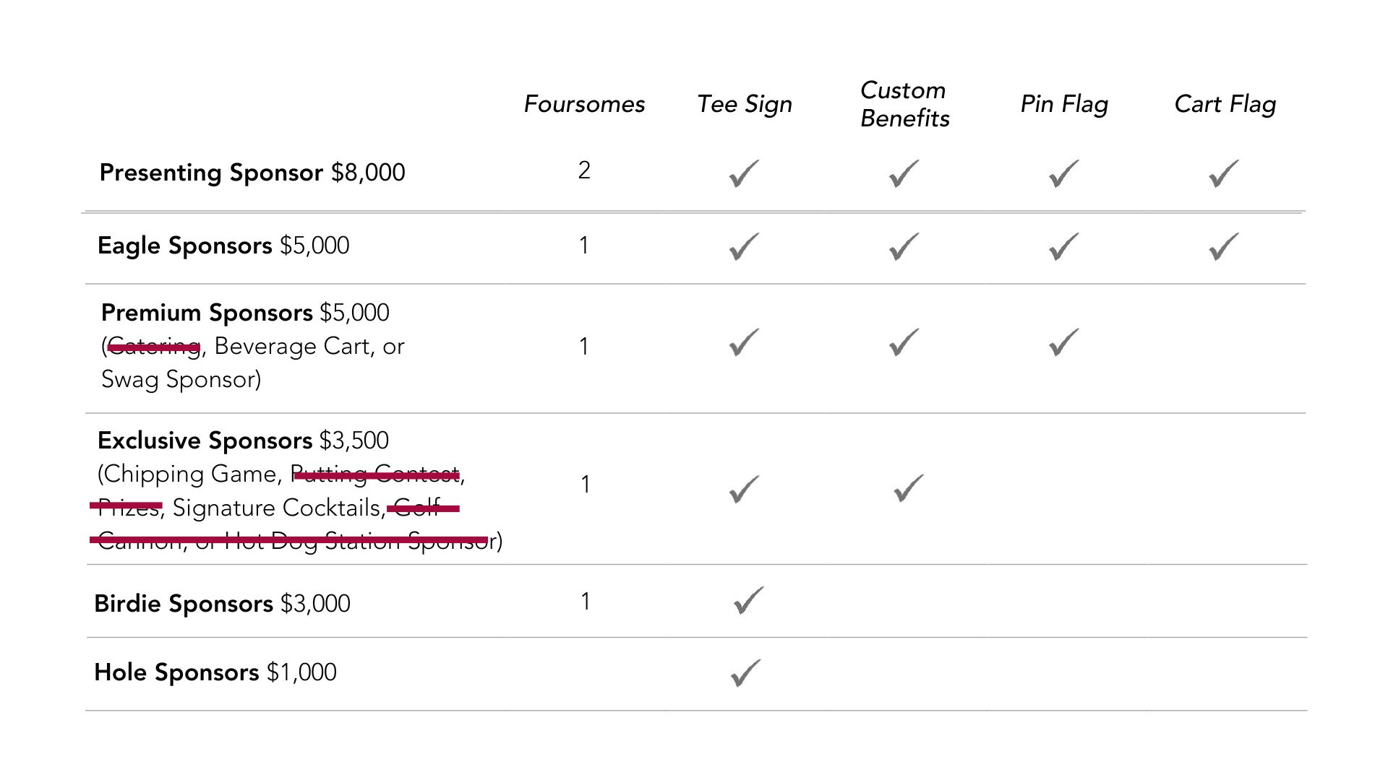The height and width of the screenshot is (780, 1388).
Task: Click the Birdie Sponsors $3,000 label
Action: point(222,603)
